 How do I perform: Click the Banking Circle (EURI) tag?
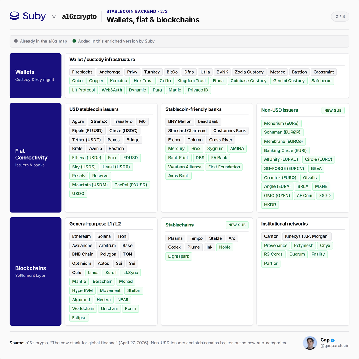pyautogui.click(x=285, y=150)
